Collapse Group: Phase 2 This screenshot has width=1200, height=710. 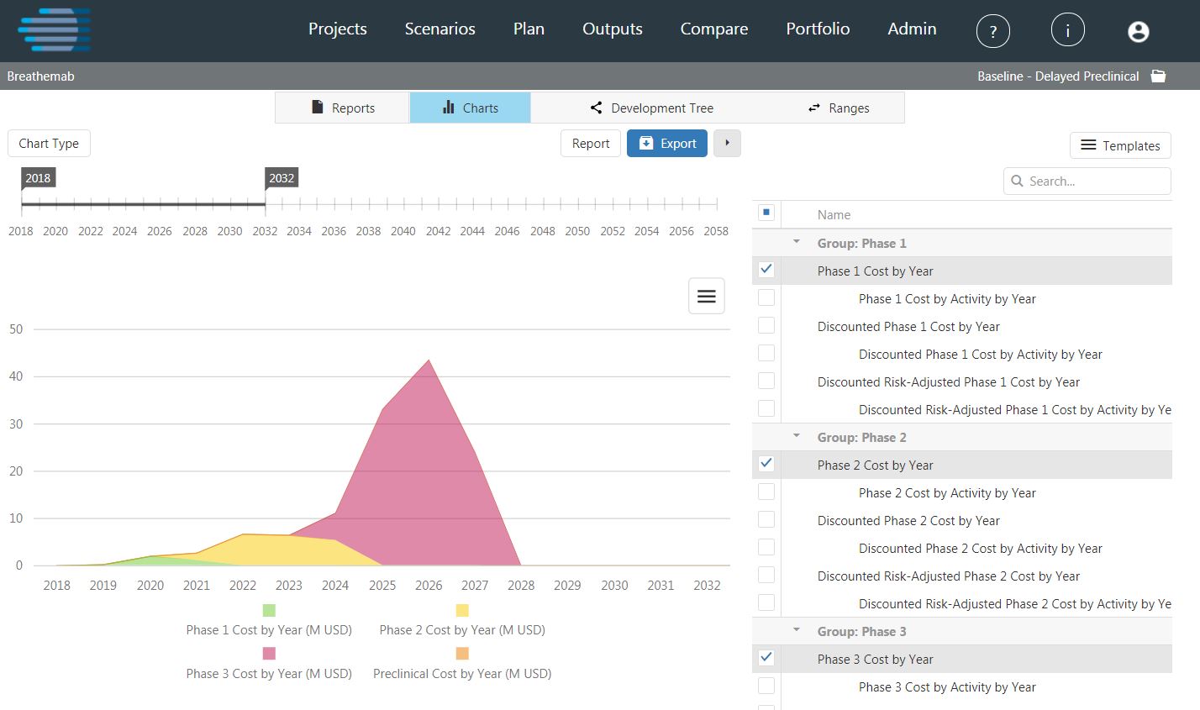coord(797,436)
